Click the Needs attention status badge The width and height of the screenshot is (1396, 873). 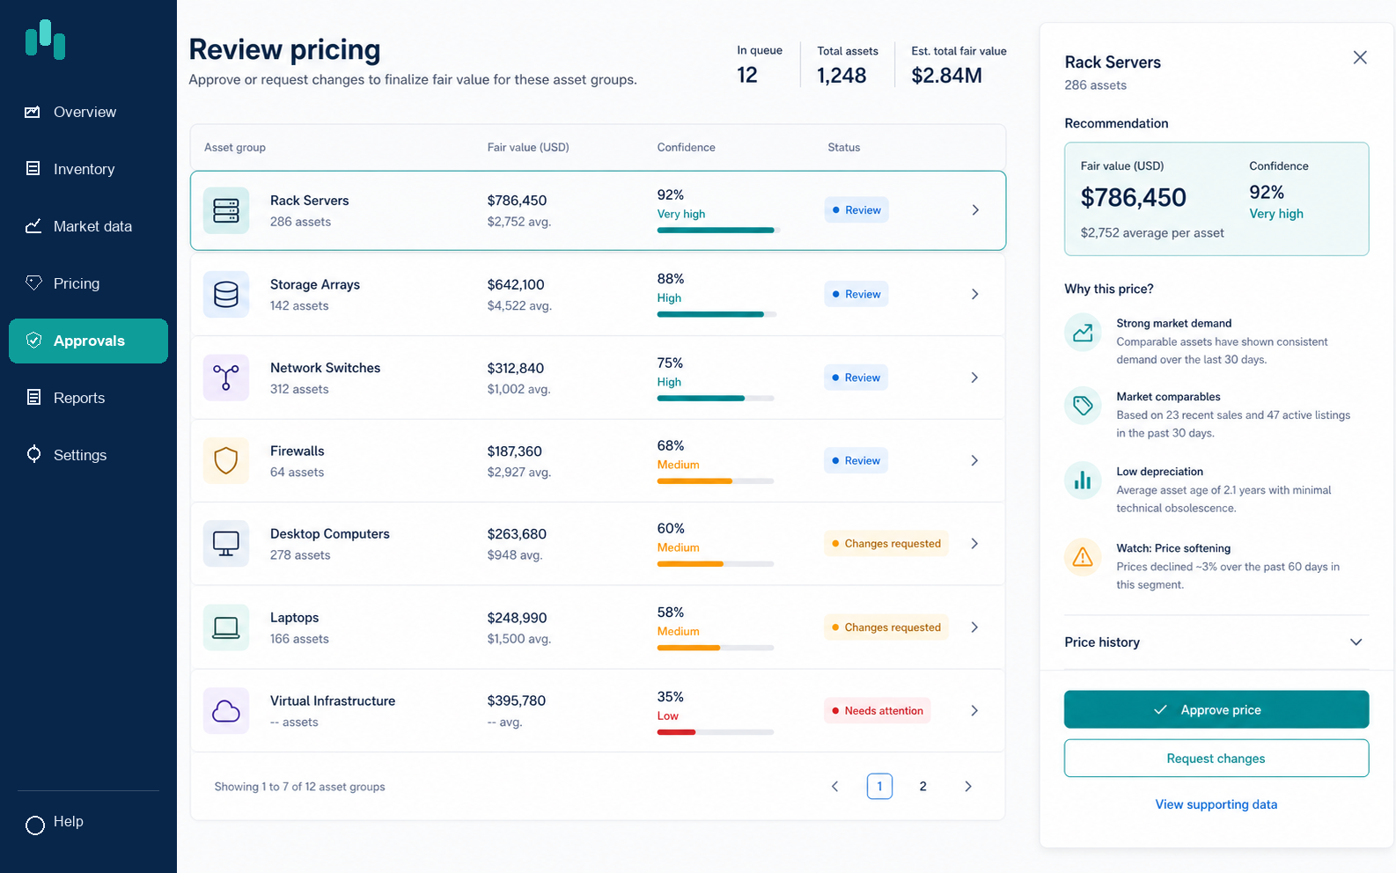pyautogui.click(x=878, y=711)
